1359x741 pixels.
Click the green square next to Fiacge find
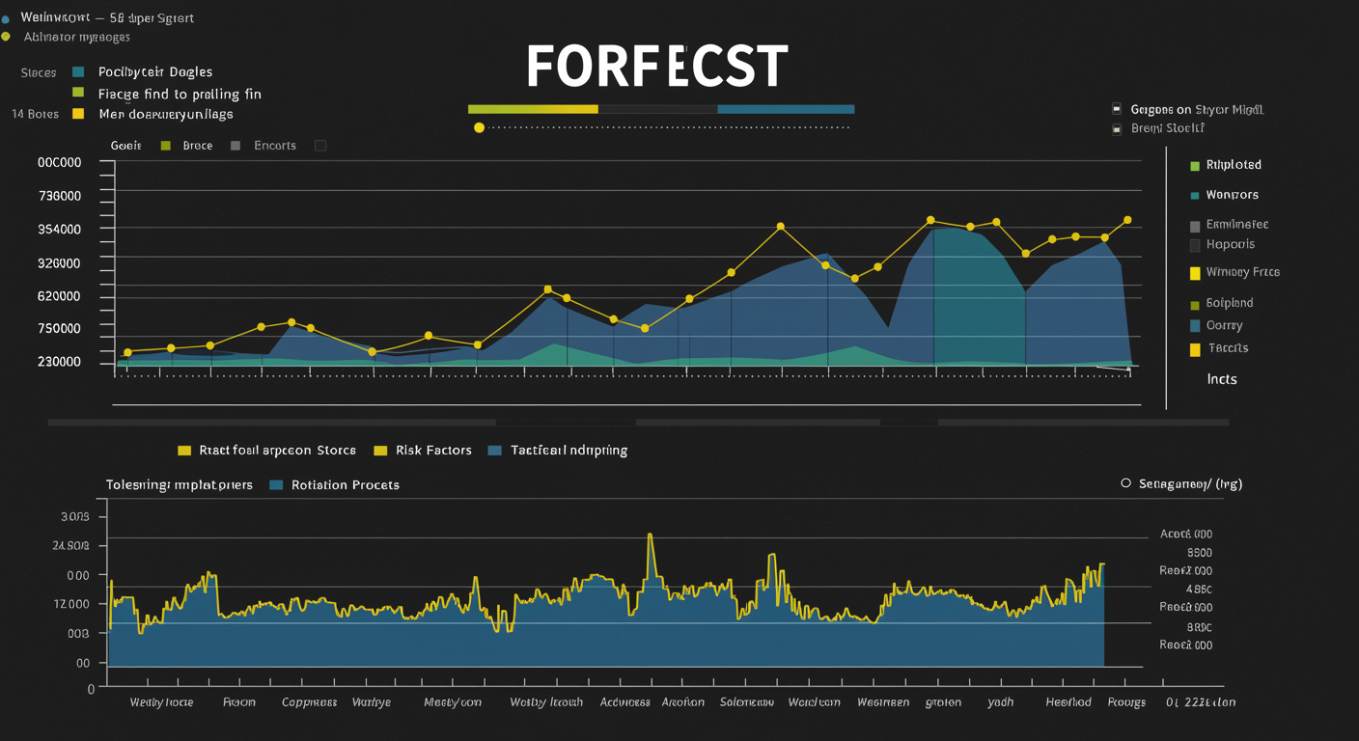click(x=78, y=94)
